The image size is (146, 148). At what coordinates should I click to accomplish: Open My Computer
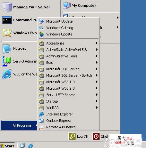(x=80, y=5)
